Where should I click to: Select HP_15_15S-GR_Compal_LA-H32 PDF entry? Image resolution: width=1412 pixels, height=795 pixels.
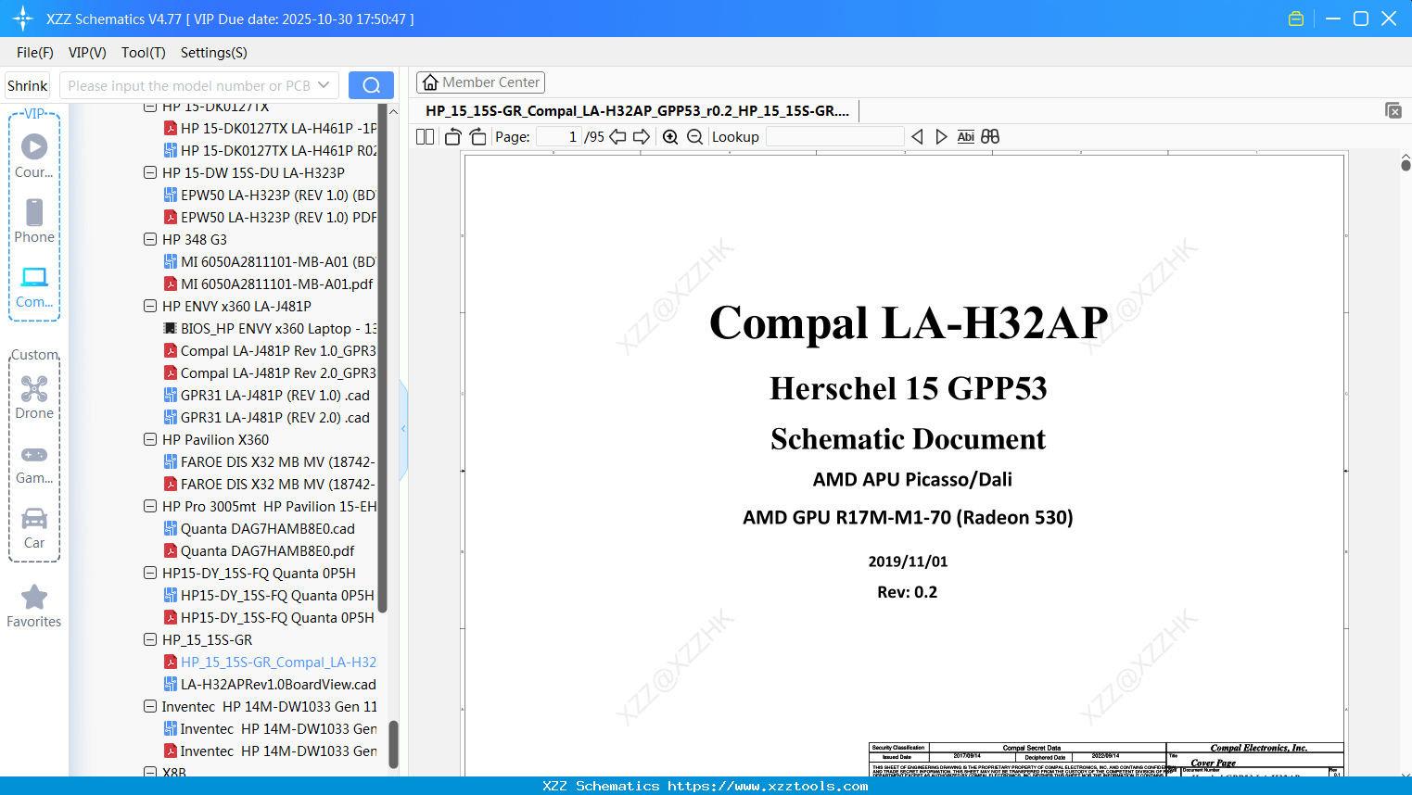point(270,662)
